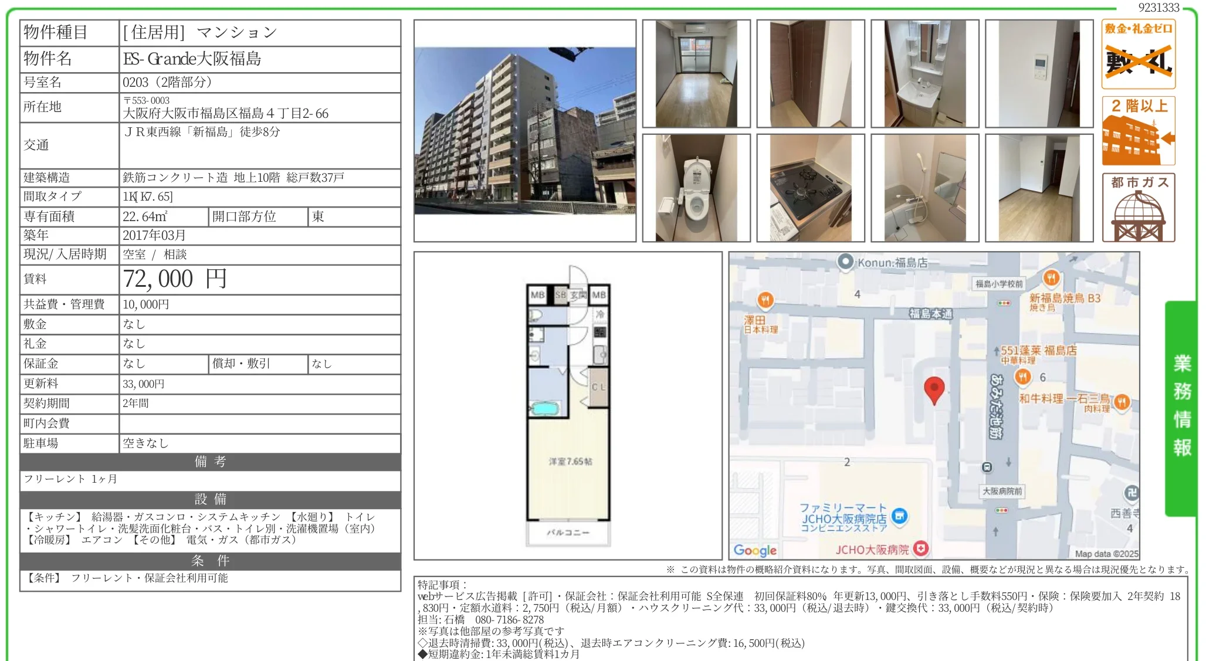Click the 敷金・礼金ゼロ badge icon
The width and height of the screenshot is (1206, 661).
1138,54
